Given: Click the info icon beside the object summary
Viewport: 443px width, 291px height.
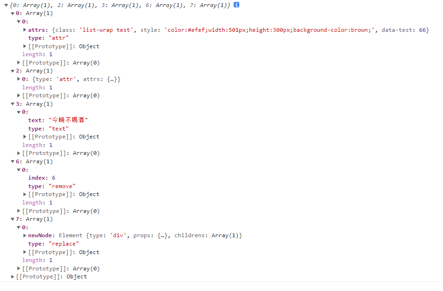Looking at the screenshot, I should pos(236,5).
